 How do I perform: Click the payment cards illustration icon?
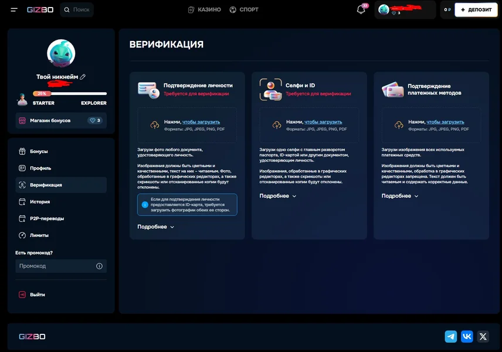click(x=392, y=89)
